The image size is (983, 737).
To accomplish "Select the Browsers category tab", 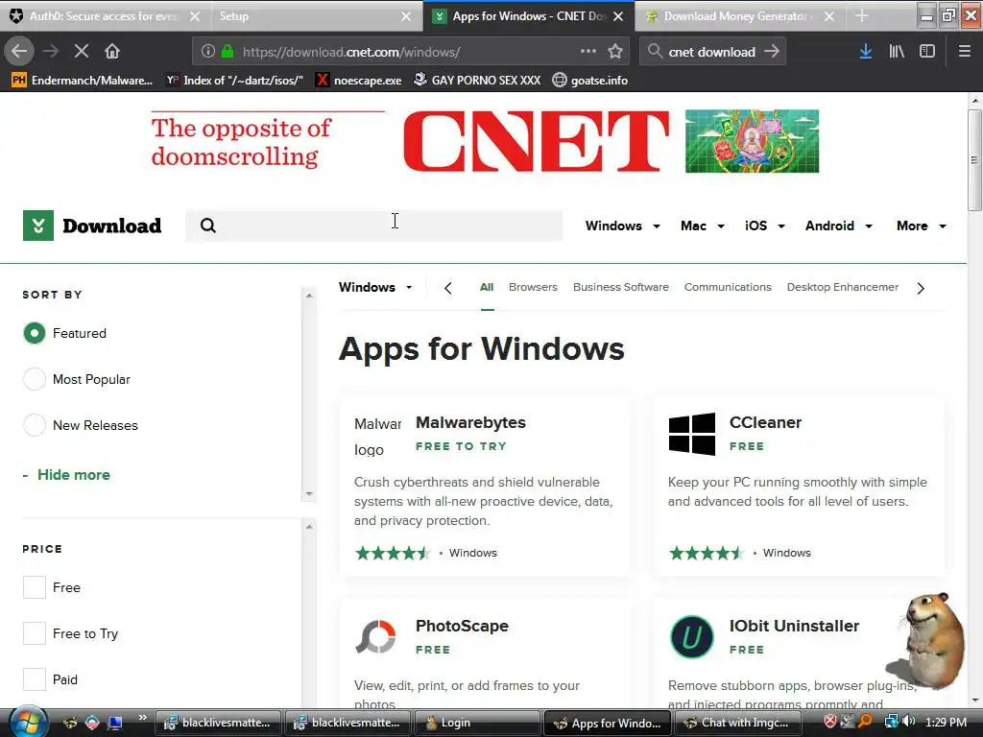I will pos(533,287).
